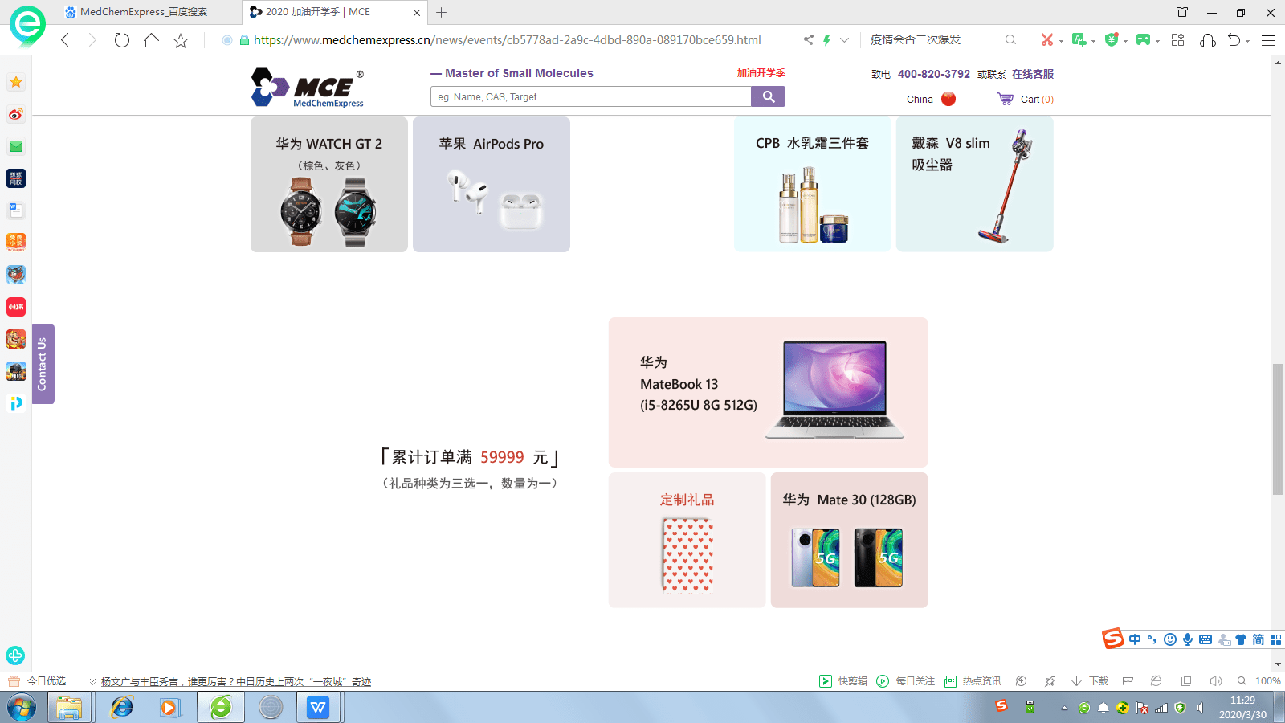Expand the address bar dropdown arrow
Image resolution: width=1285 pixels, height=723 pixels.
844,39
